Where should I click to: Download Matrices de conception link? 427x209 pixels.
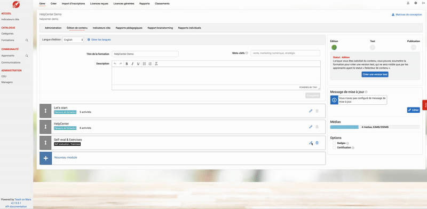click(407, 14)
